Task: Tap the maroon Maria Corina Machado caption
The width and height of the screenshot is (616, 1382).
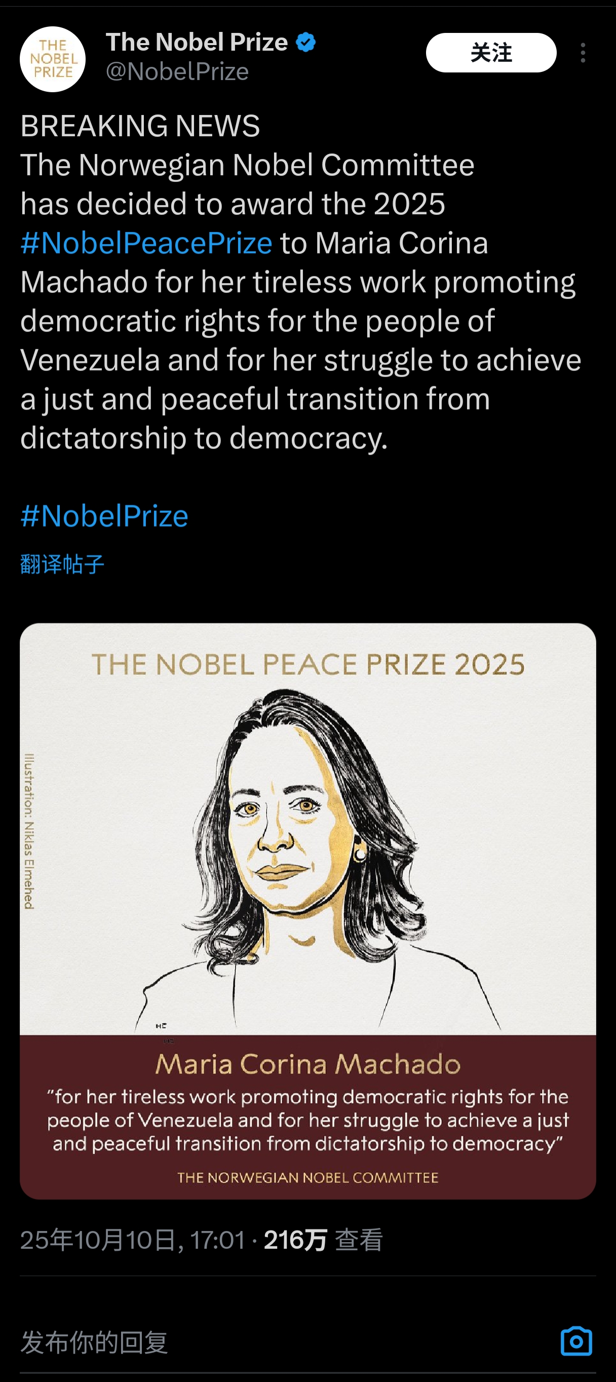Action: tap(307, 1064)
